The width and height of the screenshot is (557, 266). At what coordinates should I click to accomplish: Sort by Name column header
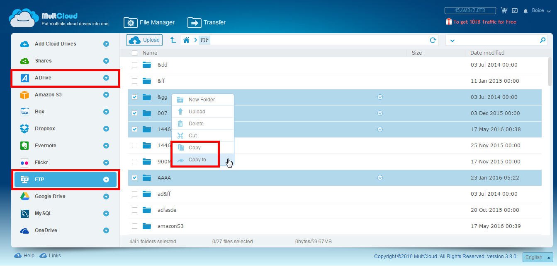(150, 53)
